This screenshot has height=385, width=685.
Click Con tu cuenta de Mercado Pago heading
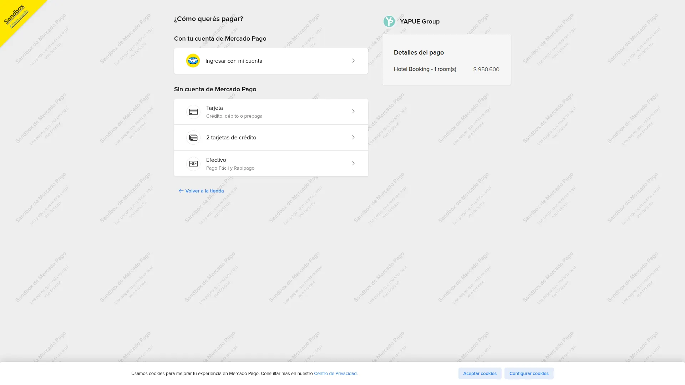point(220,38)
